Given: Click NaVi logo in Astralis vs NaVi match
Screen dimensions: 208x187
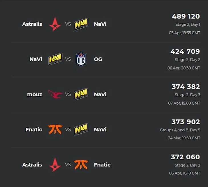Looking at the screenshot, I should 81,24.
